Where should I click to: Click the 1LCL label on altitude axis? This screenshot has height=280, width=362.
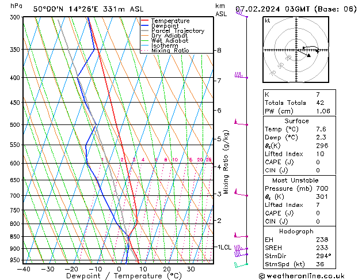tap(223, 247)
